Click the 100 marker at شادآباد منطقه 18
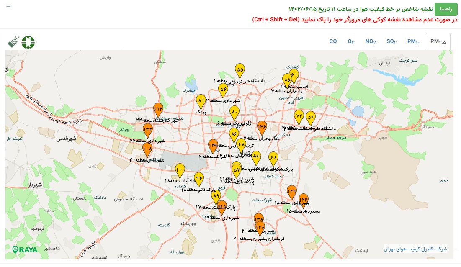The width and height of the screenshot is (461, 267). click(180, 171)
